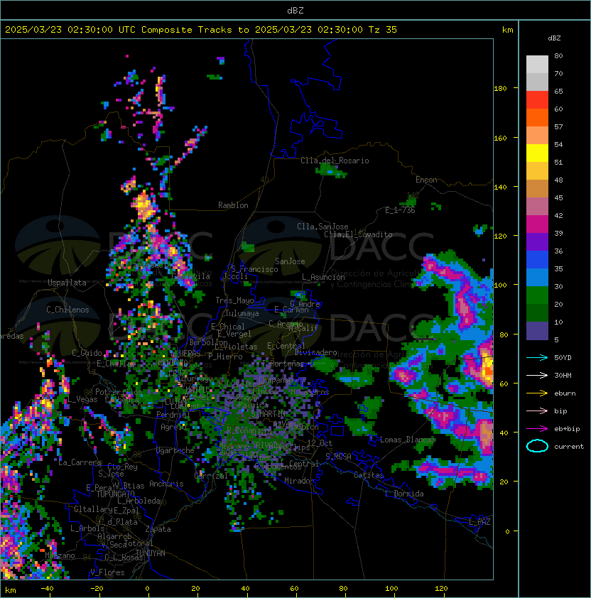The width and height of the screenshot is (591, 598).
Task: Click the 'dBZ' heading above the color scale
Action: tap(554, 38)
